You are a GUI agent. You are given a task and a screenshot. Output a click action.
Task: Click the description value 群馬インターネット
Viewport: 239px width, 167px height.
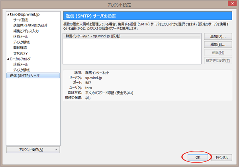click(x=97, y=73)
